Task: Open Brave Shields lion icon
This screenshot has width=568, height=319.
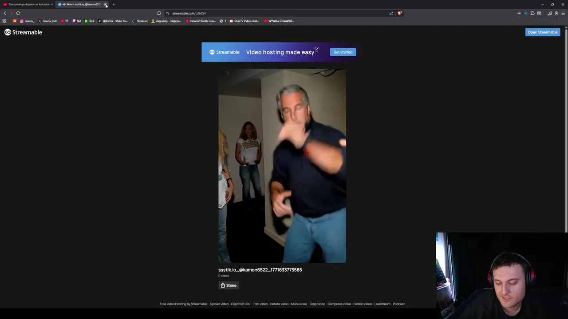Action: [399, 13]
